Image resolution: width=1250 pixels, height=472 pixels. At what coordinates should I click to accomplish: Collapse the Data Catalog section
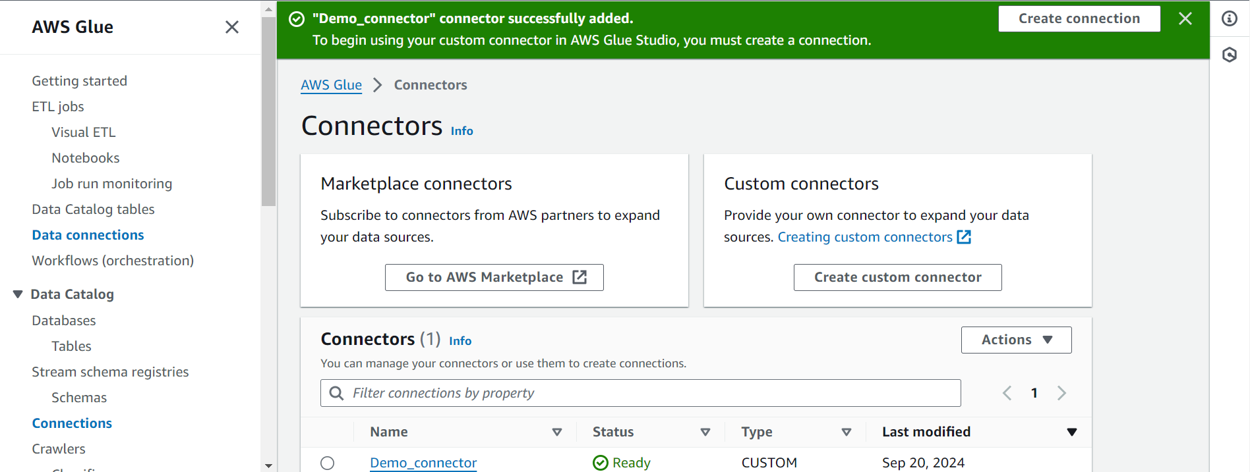click(x=18, y=294)
